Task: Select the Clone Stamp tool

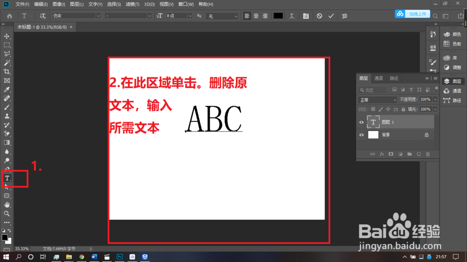Action: coord(7,116)
